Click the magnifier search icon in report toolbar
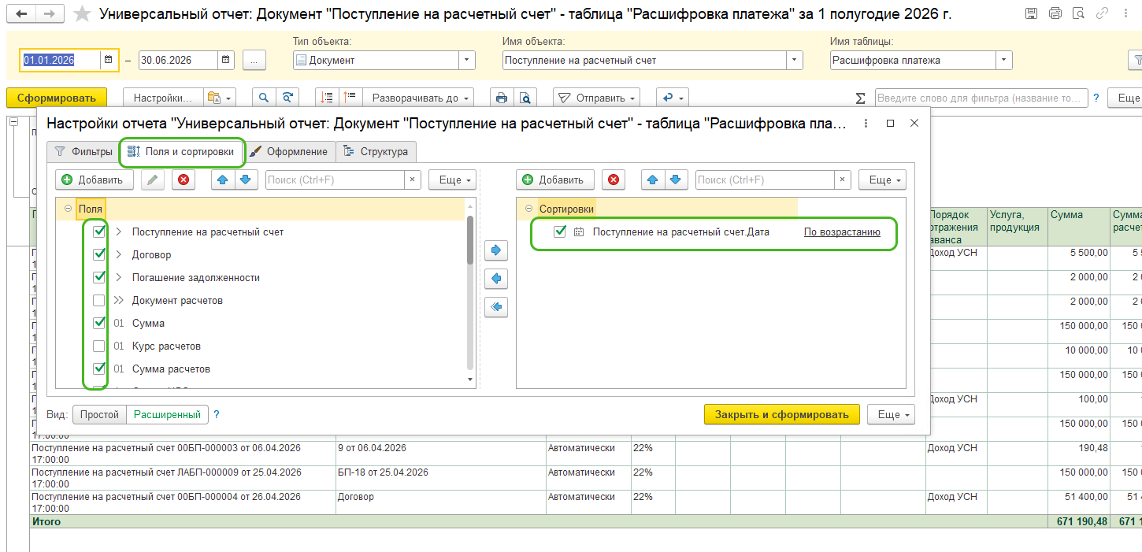This screenshot has width=1142, height=552. 264,98
